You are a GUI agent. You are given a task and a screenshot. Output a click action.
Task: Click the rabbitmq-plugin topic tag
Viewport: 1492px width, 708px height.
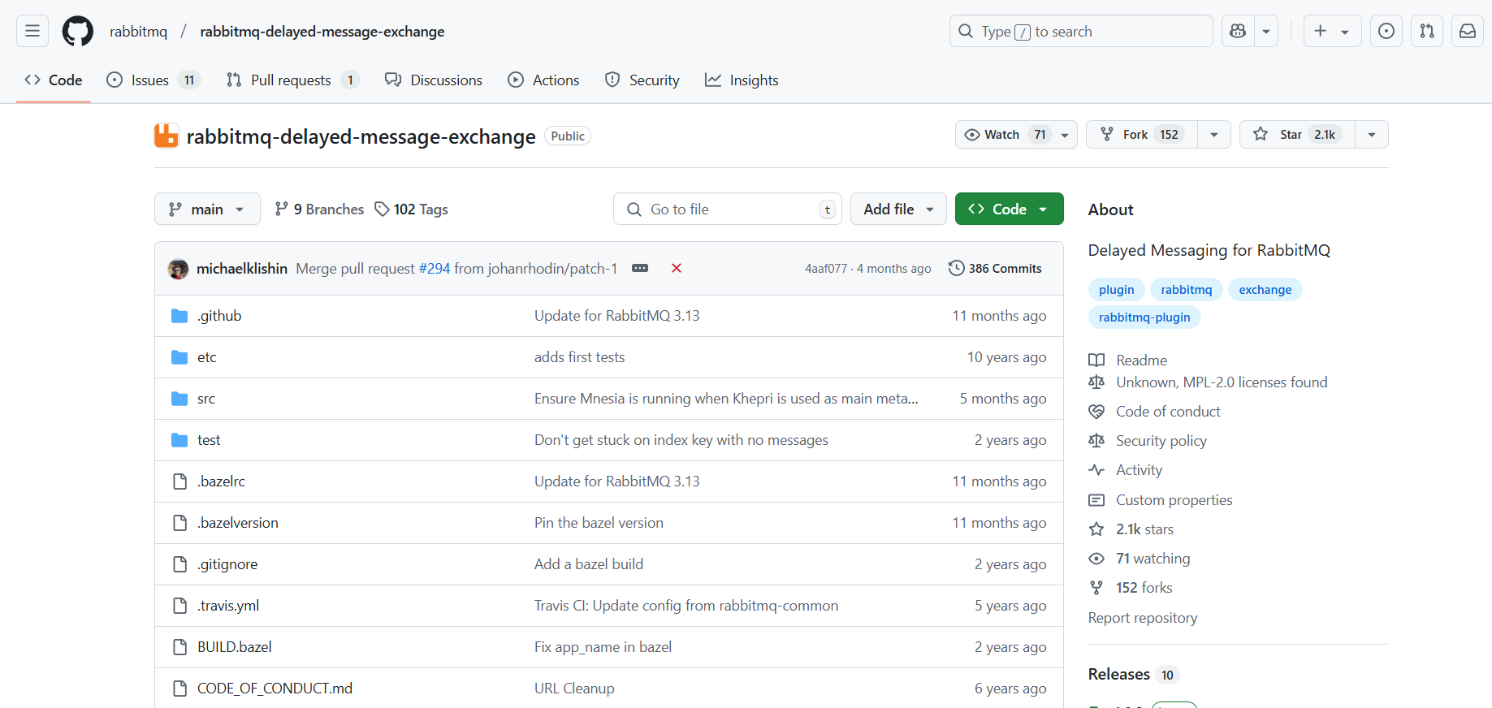pyautogui.click(x=1144, y=317)
